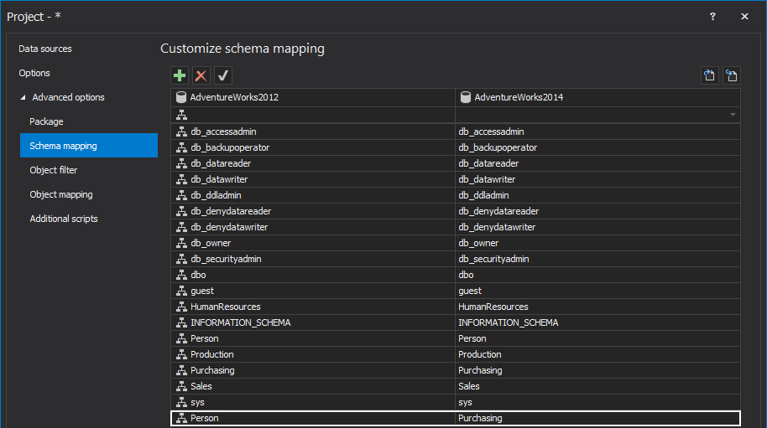
Task: Click schema icon beside HumanResources
Action: tap(181, 307)
